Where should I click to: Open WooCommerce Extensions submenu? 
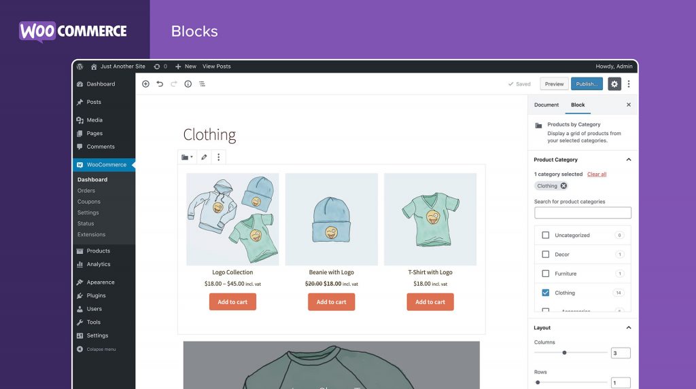coord(92,235)
